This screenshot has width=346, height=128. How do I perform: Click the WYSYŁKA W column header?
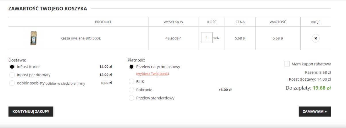click(173, 22)
